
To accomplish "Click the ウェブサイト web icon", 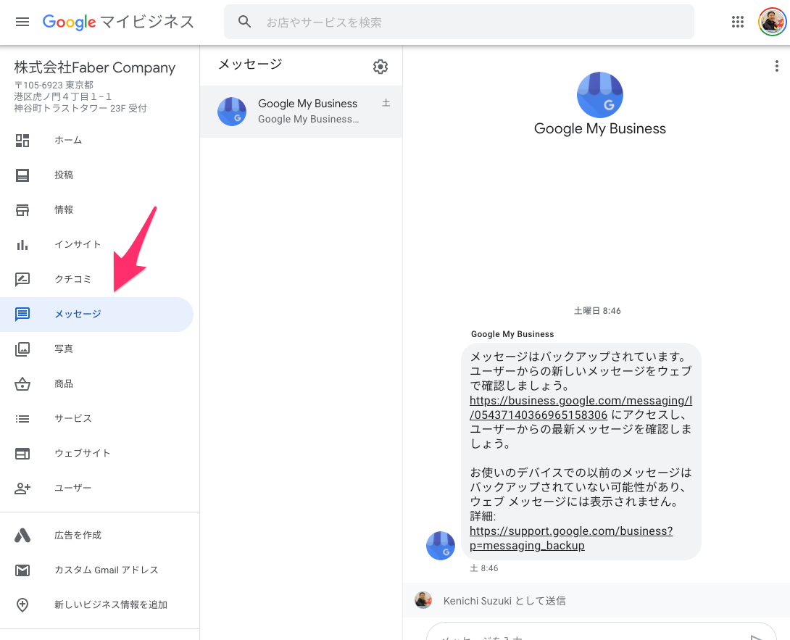I will [22, 454].
